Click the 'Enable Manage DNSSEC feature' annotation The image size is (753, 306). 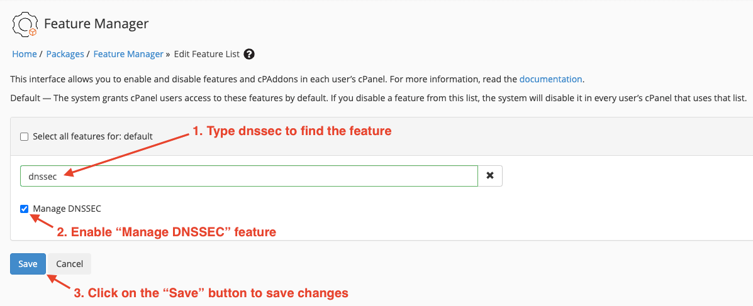(167, 232)
